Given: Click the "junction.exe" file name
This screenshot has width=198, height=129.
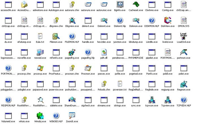Looking at the screenshot, I should [x=120, y=42].
